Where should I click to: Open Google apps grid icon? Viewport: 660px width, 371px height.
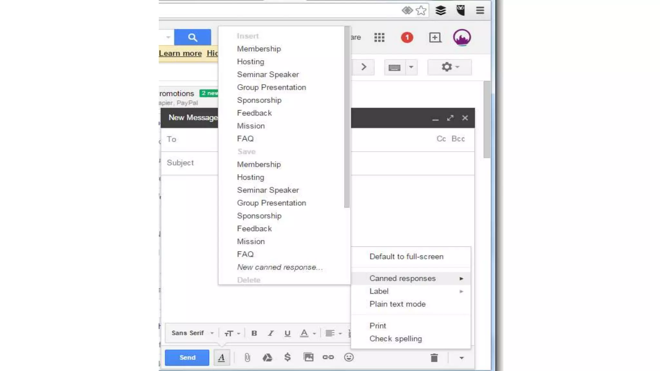(x=379, y=37)
